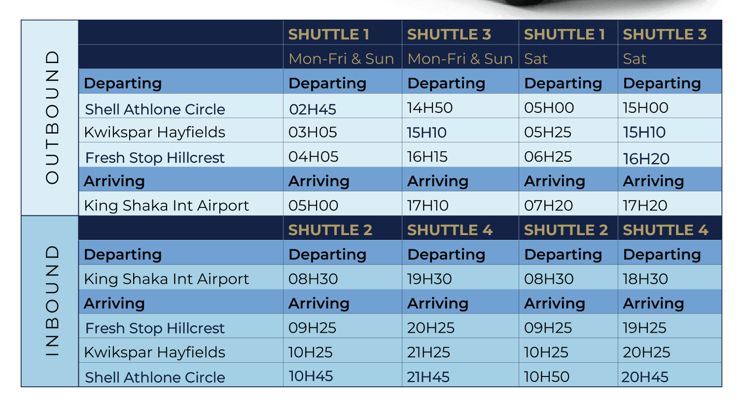
Task: Click the 20H45 arrival time cell
Action: [644, 377]
